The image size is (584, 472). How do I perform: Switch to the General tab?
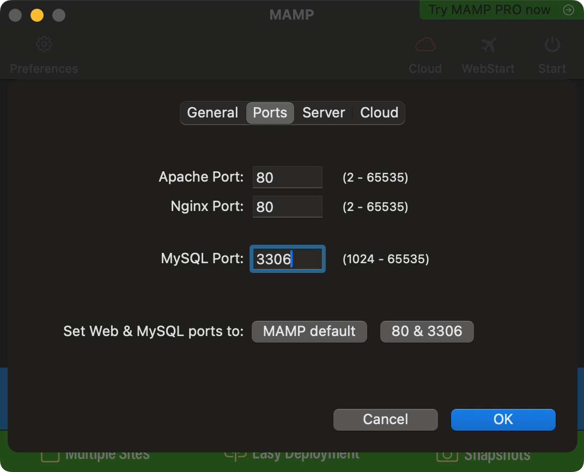pos(212,113)
